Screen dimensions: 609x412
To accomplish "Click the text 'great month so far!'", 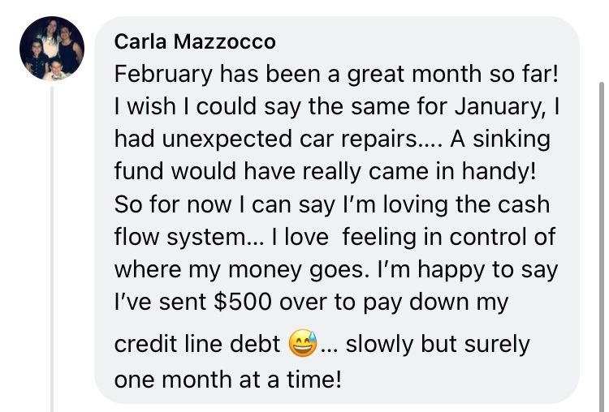I will pos(453,75).
